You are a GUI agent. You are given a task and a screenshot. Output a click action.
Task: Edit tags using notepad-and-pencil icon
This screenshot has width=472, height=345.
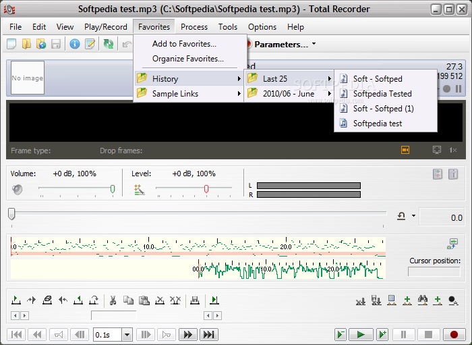pyautogui.click(x=90, y=44)
